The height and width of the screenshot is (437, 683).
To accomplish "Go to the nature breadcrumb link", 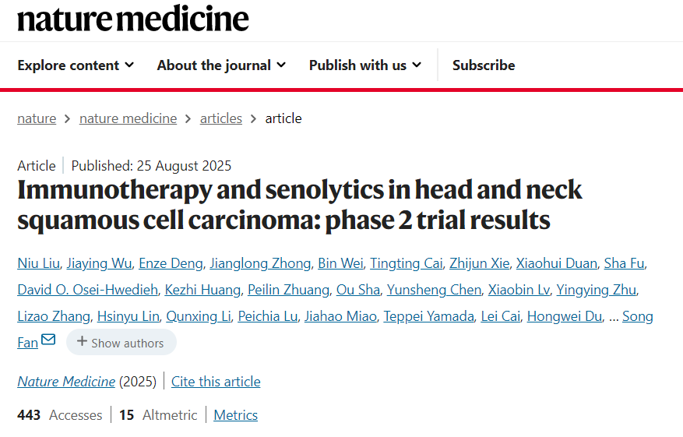I will click(x=37, y=118).
